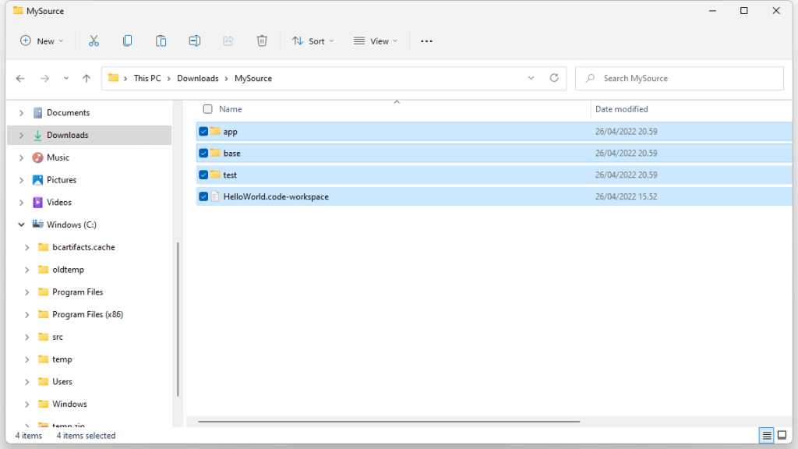Screen dimensions: 798x449
Task: Collapse the Windows (C:) tree node
Action: coord(21,224)
